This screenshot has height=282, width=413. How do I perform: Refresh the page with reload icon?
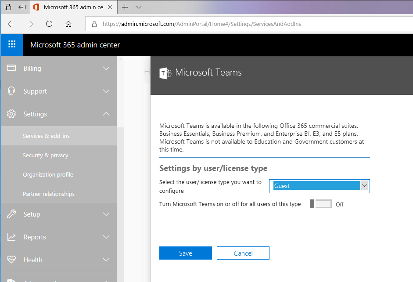[49, 24]
